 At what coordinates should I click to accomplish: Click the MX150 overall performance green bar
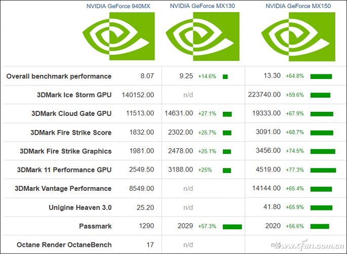coord(321,76)
